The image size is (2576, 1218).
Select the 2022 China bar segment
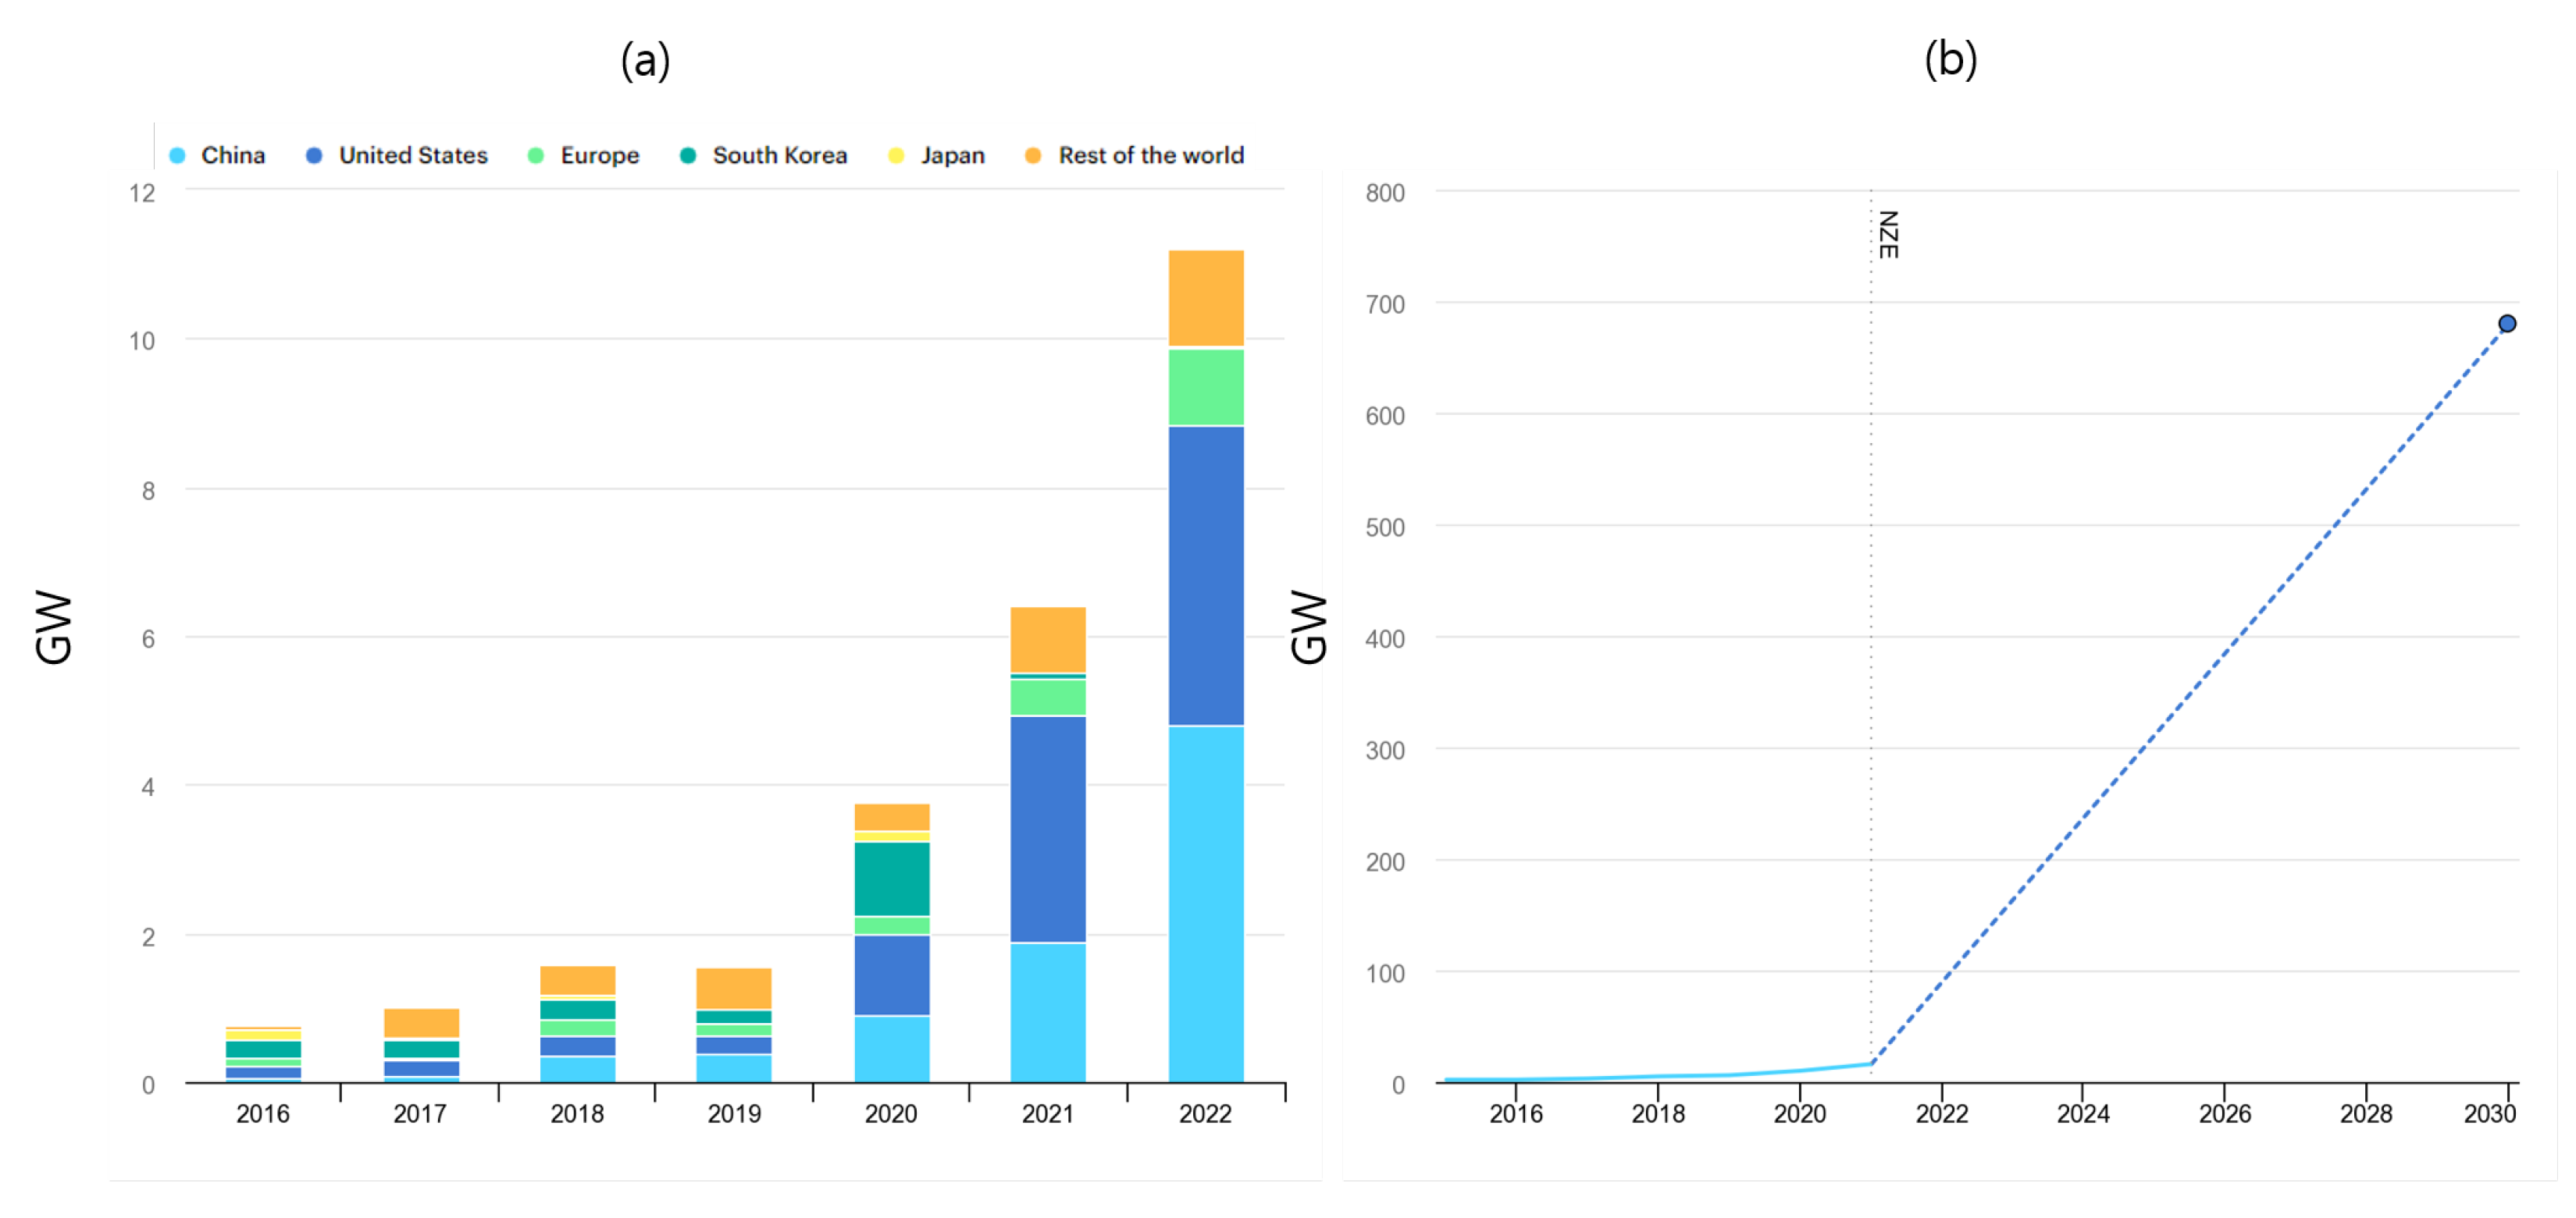tap(1206, 904)
